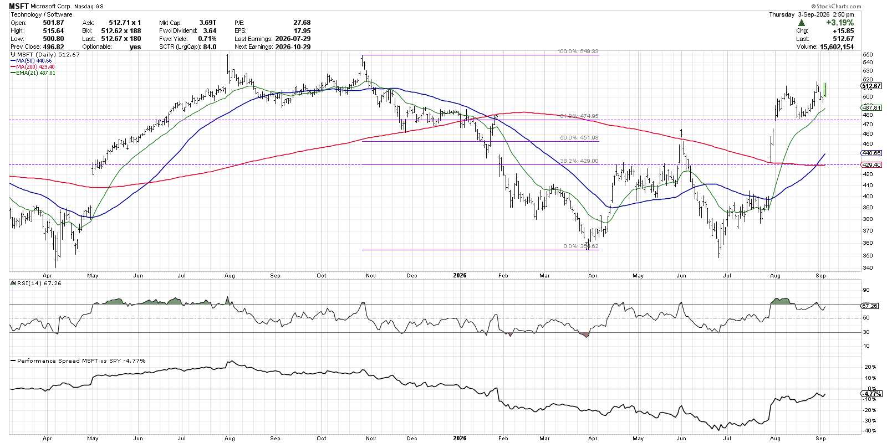Select the Last quote 512.67 x 180
The image size is (887, 443).
tap(121, 39)
